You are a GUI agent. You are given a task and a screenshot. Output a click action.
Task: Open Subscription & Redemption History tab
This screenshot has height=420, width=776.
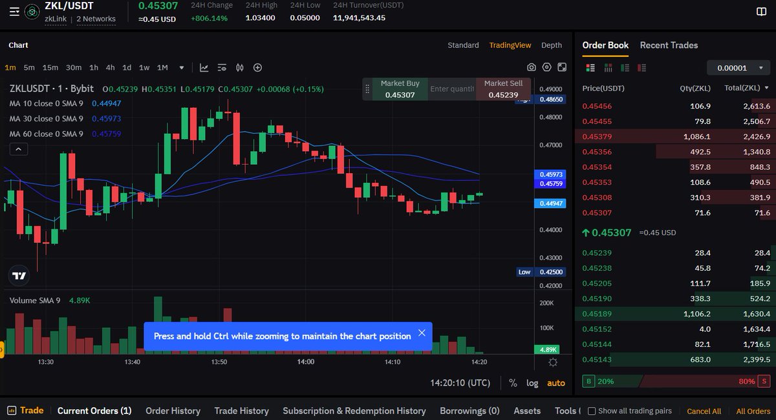354,410
